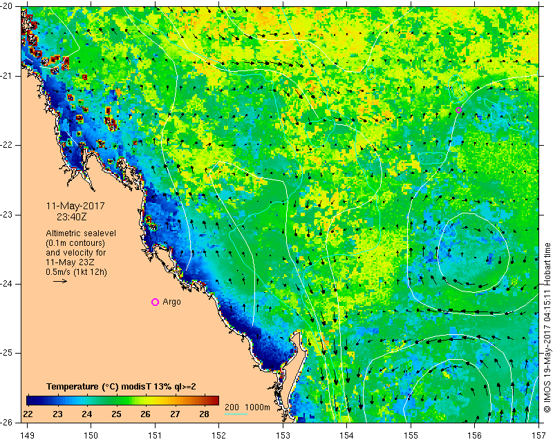Click the magenta Argo legend circle
The image size is (553, 442).
click(155, 302)
